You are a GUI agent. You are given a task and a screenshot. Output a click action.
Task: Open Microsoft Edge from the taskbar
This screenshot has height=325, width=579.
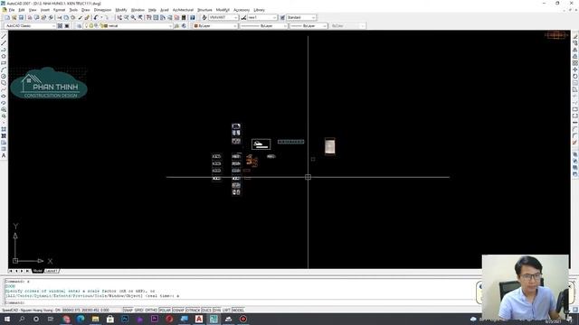click(x=81, y=319)
